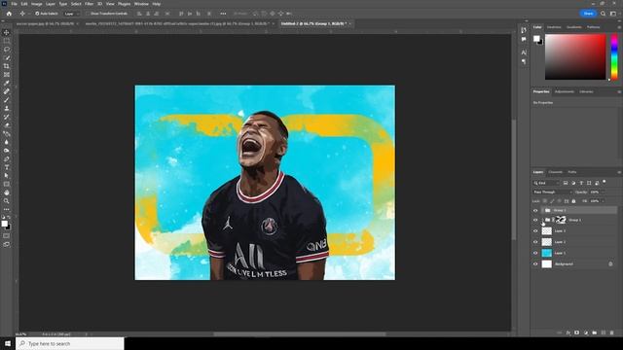Pick a color in the red color field
Screen dimensions: 623x350
tap(575, 56)
